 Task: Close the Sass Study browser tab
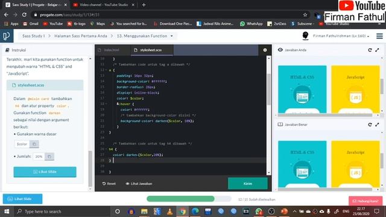tap(66, 5)
